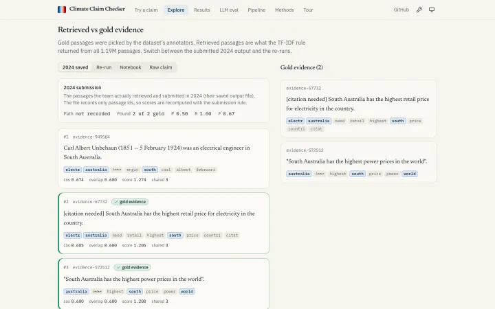
Task: Click the 'score 1.200' value
Action: pos(134,301)
